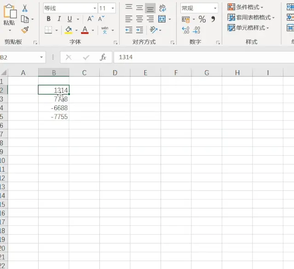Open the font size dropdown arrow
The image size is (294, 269).
pyautogui.click(x=113, y=8)
